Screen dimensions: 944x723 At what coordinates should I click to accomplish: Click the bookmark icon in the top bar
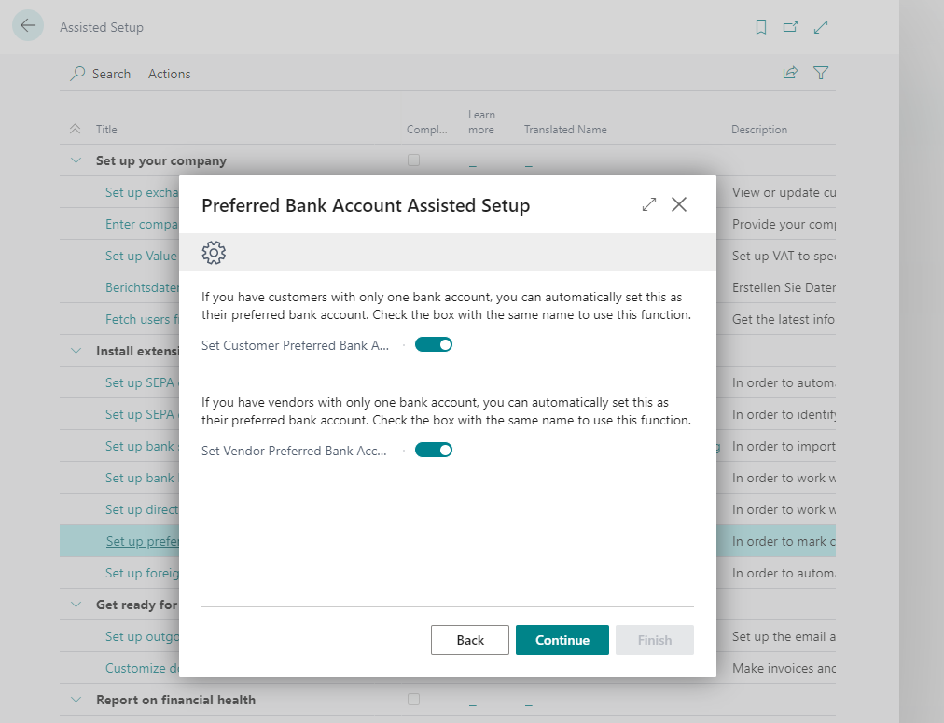760,27
